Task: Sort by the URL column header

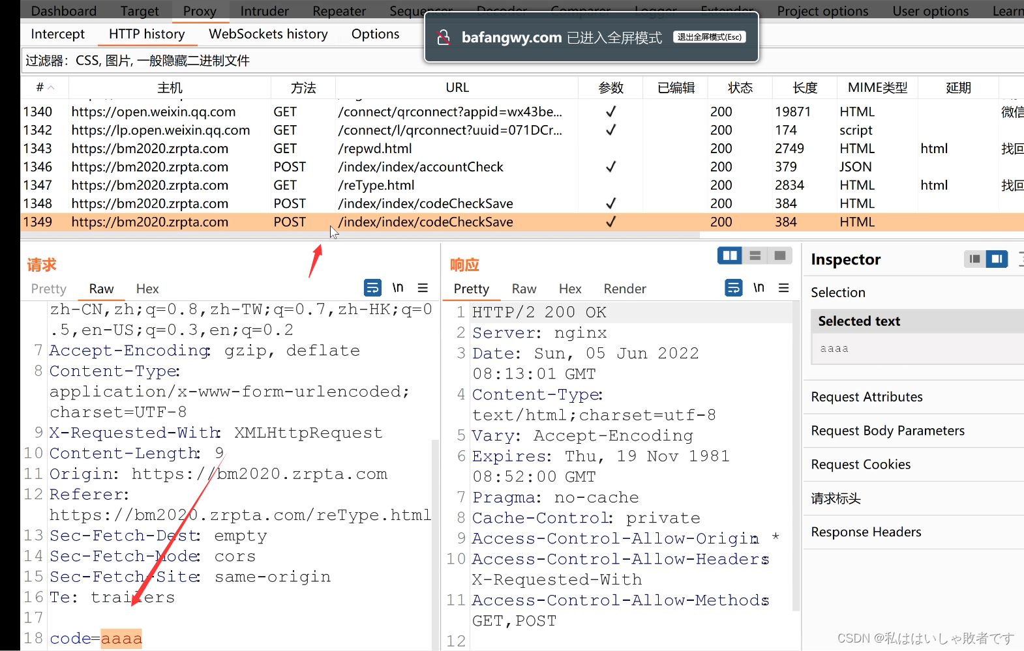Action: coord(457,87)
